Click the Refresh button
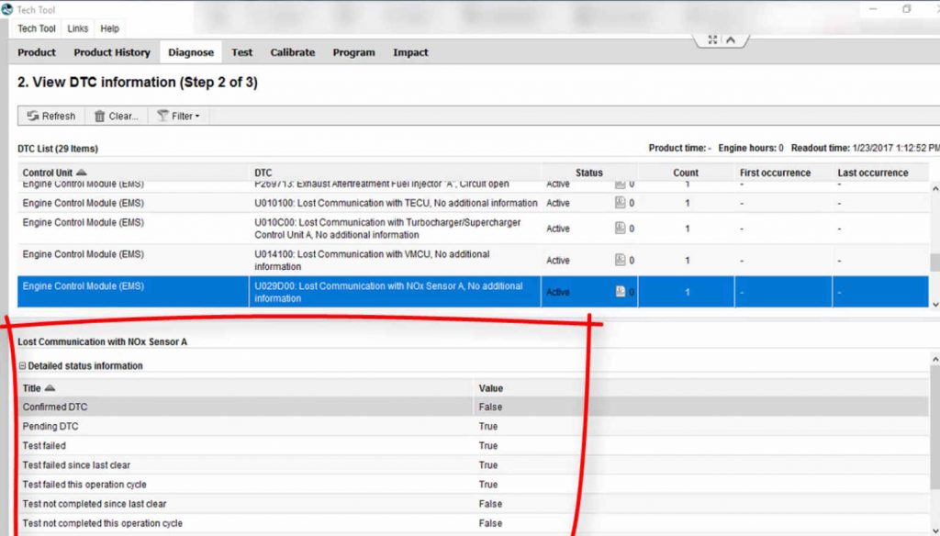The image size is (940, 536). [50, 116]
